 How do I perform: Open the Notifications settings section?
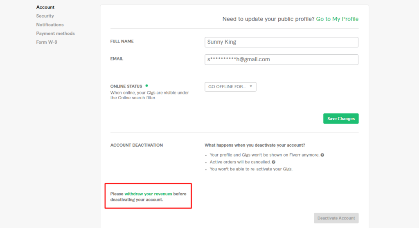tap(50, 25)
